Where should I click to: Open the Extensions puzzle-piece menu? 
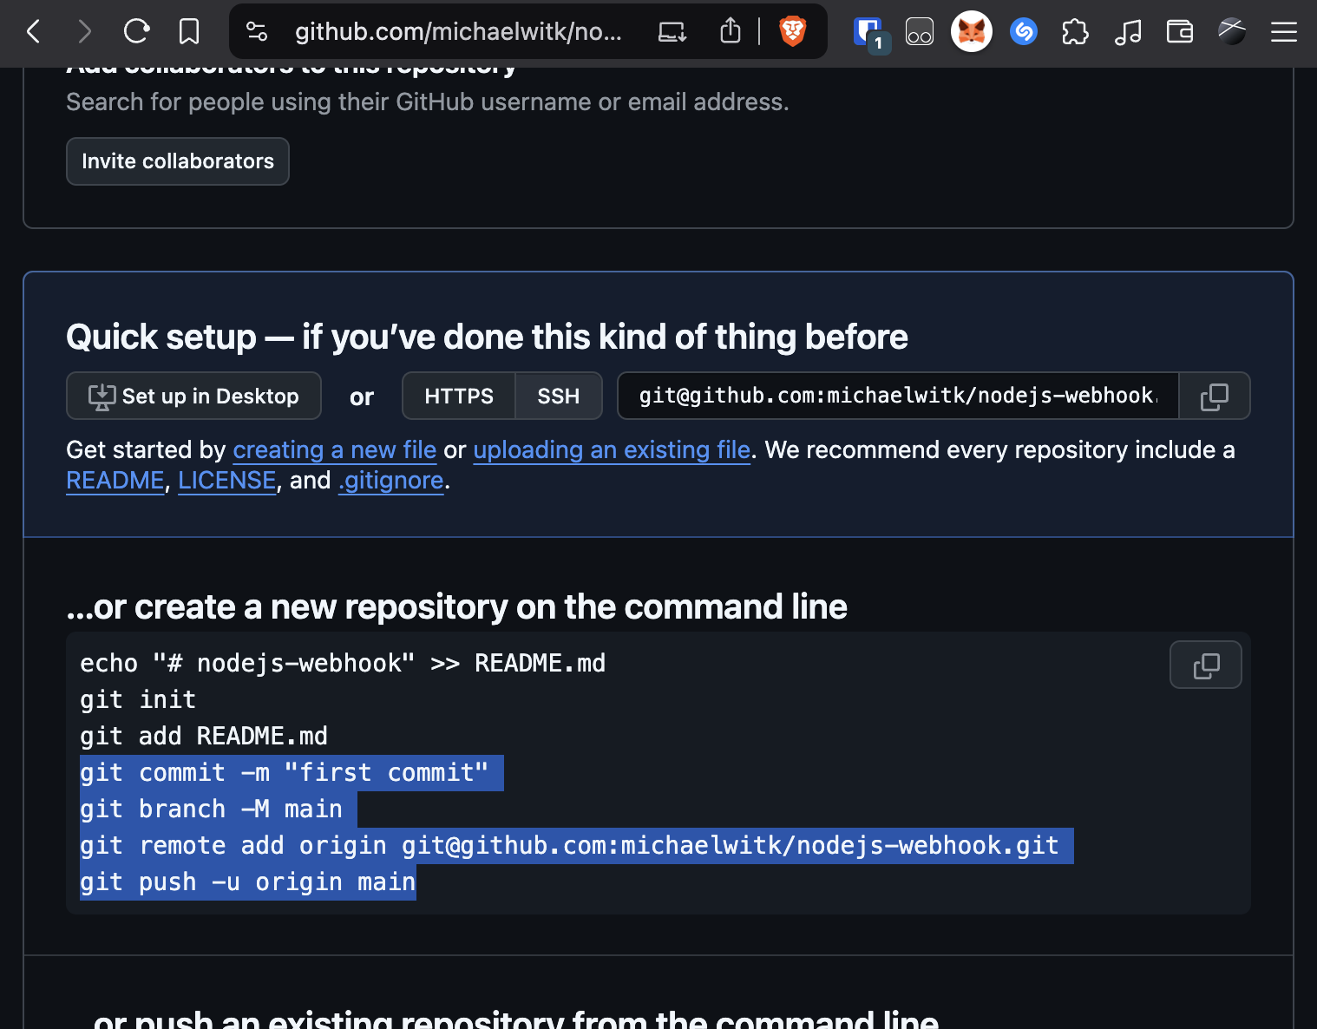click(1075, 32)
